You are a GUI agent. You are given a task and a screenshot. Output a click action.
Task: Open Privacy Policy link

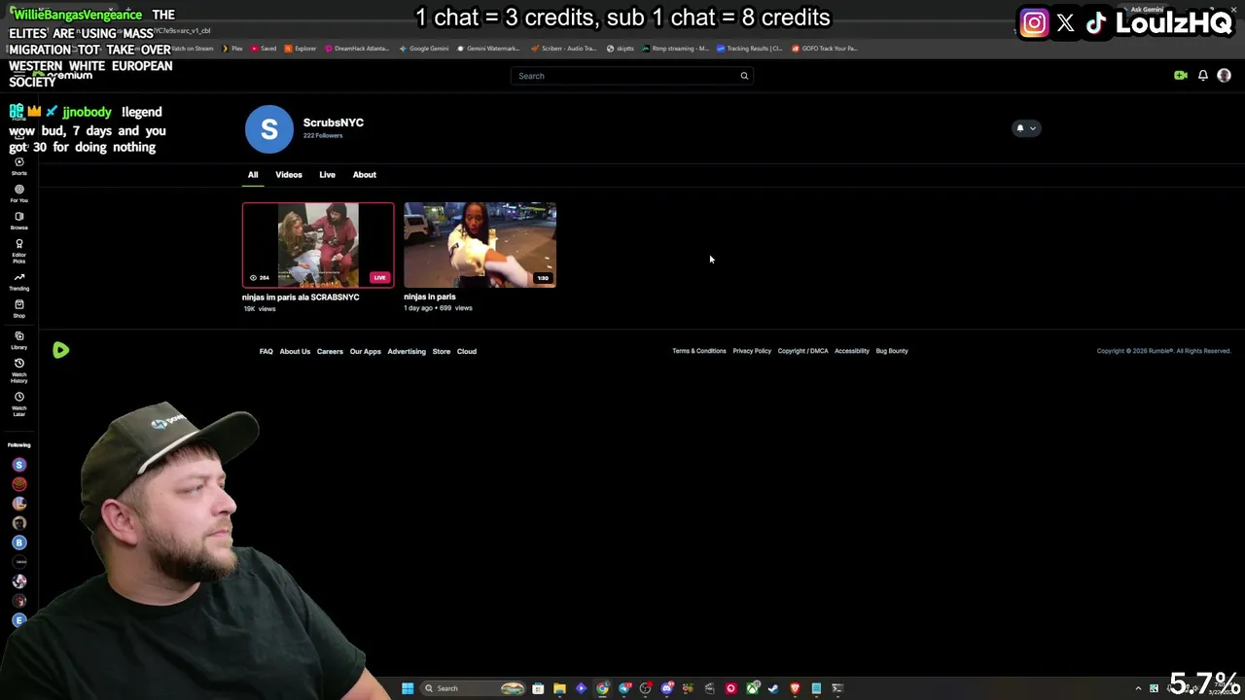[752, 351]
